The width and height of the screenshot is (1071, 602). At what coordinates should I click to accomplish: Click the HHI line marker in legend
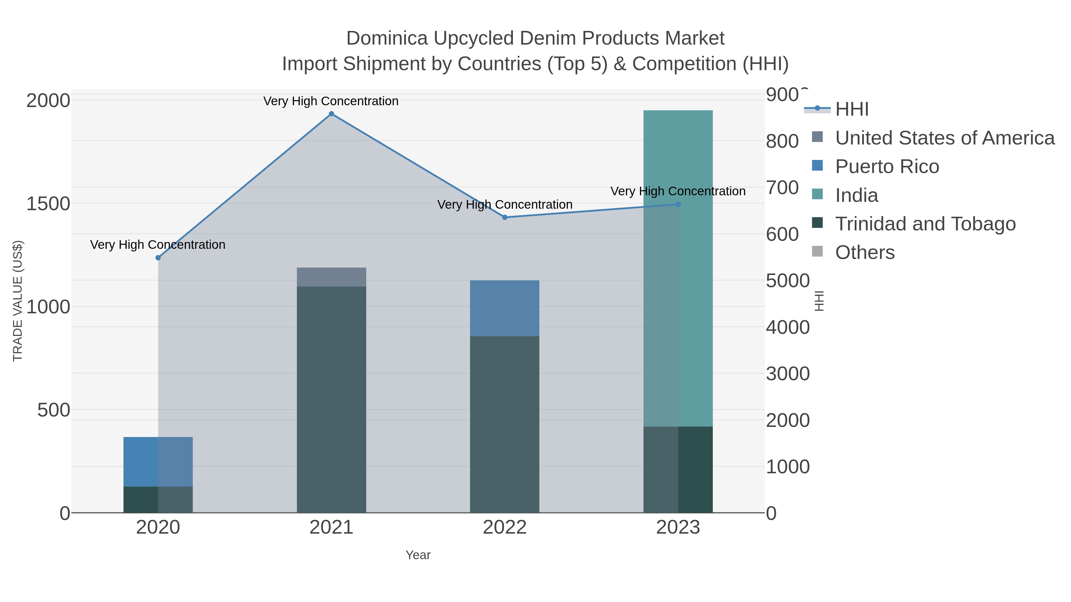pyautogui.click(x=818, y=109)
